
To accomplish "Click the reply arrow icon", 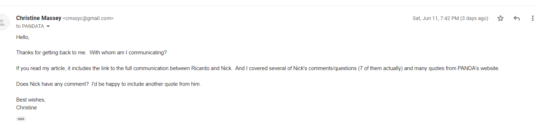I will (517, 18).
